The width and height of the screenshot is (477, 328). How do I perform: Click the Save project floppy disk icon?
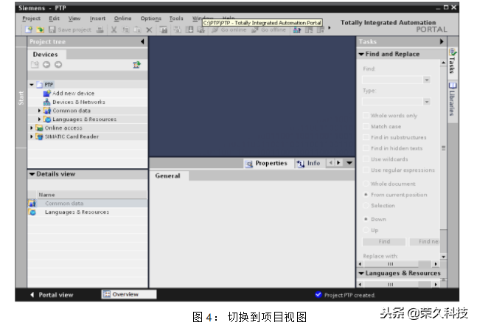pos(52,29)
